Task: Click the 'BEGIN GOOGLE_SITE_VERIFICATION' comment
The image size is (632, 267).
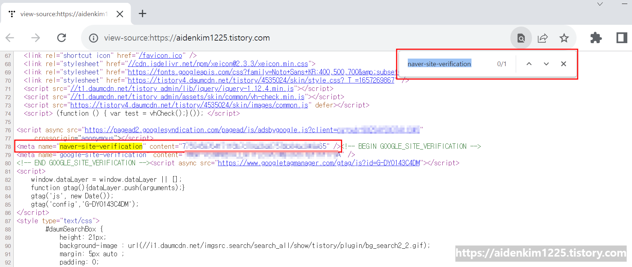Action: 411,147
